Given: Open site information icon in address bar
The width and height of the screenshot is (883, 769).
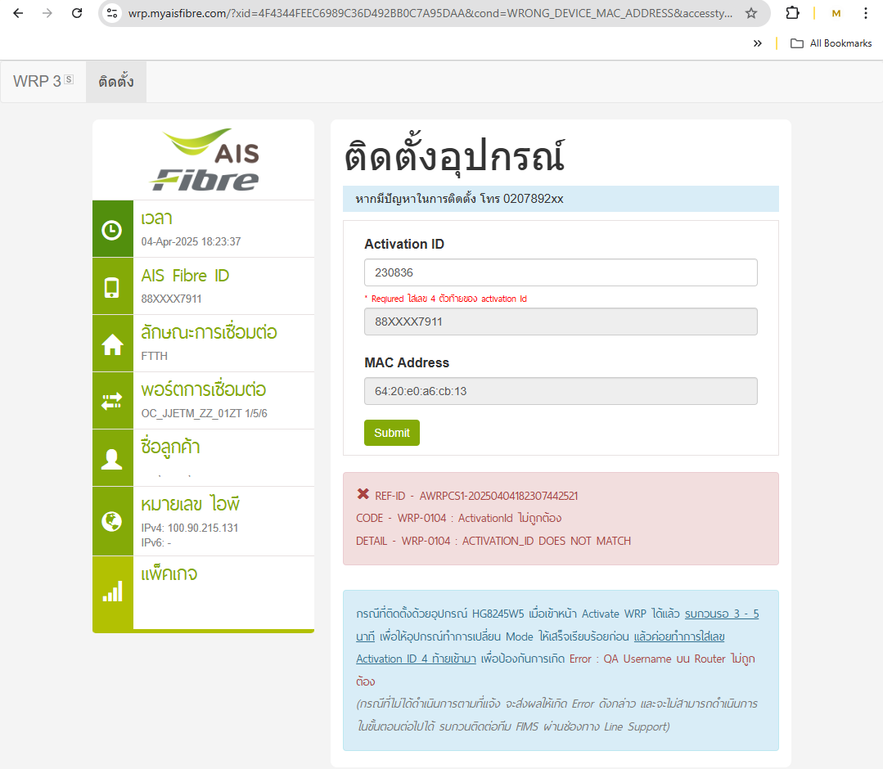Looking at the screenshot, I should [x=113, y=13].
